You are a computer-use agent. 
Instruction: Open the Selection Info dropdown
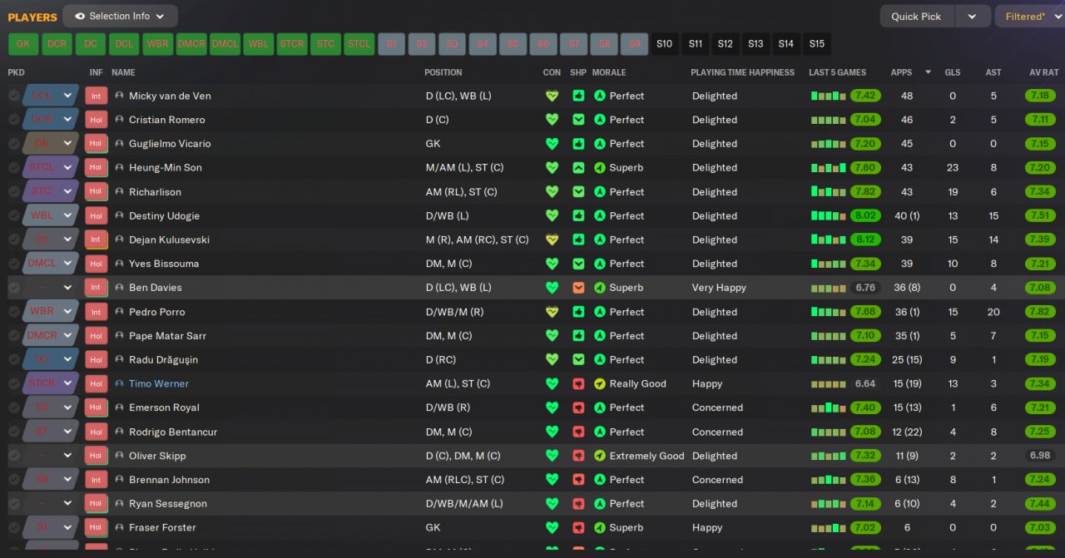click(x=120, y=16)
